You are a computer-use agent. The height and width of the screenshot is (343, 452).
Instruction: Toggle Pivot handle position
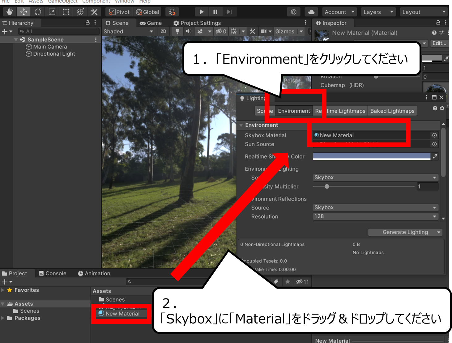119,12
